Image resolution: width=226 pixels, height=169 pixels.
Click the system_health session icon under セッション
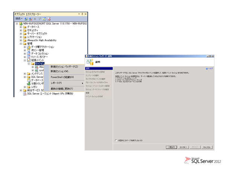point(37,70)
